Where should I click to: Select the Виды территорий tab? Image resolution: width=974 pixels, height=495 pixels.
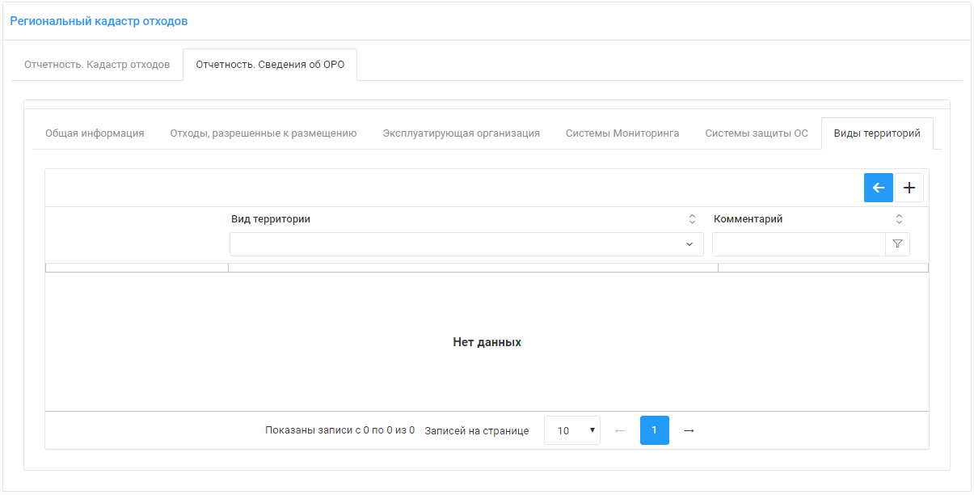click(x=877, y=133)
